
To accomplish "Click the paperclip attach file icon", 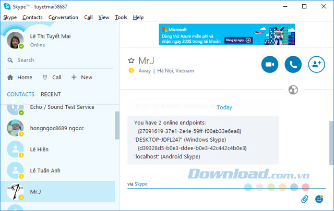I will click(305, 198).
